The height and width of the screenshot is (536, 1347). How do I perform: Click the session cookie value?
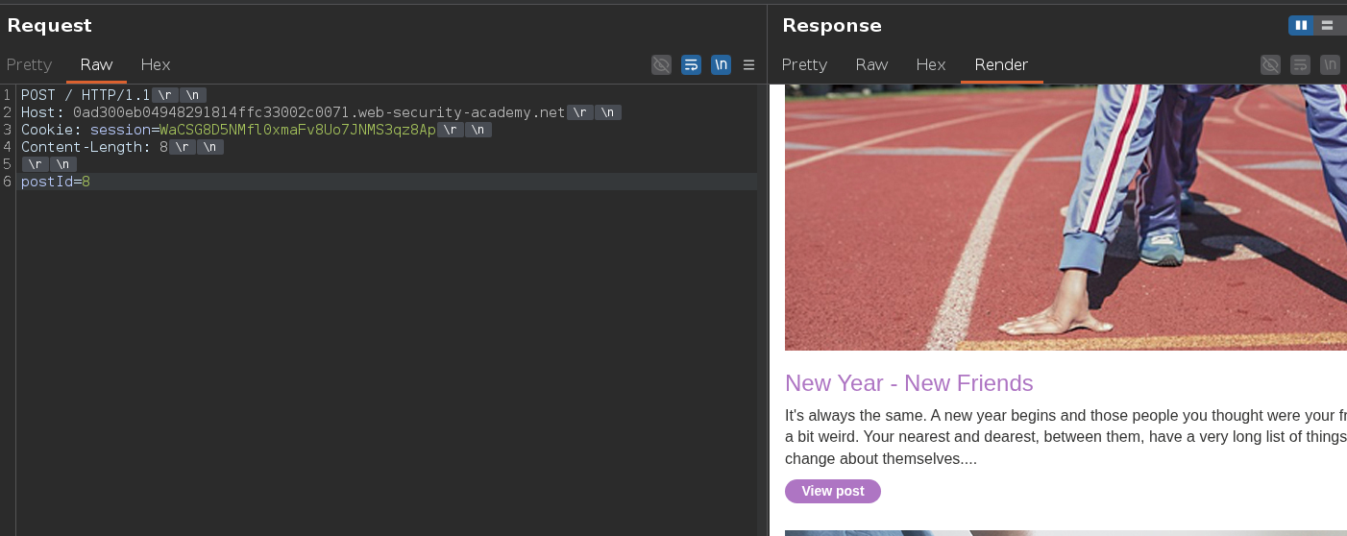pyautogui.click(x=298, y=130)
